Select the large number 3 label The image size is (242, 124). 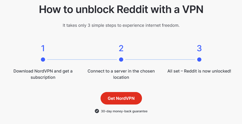[x=199, y=48]
